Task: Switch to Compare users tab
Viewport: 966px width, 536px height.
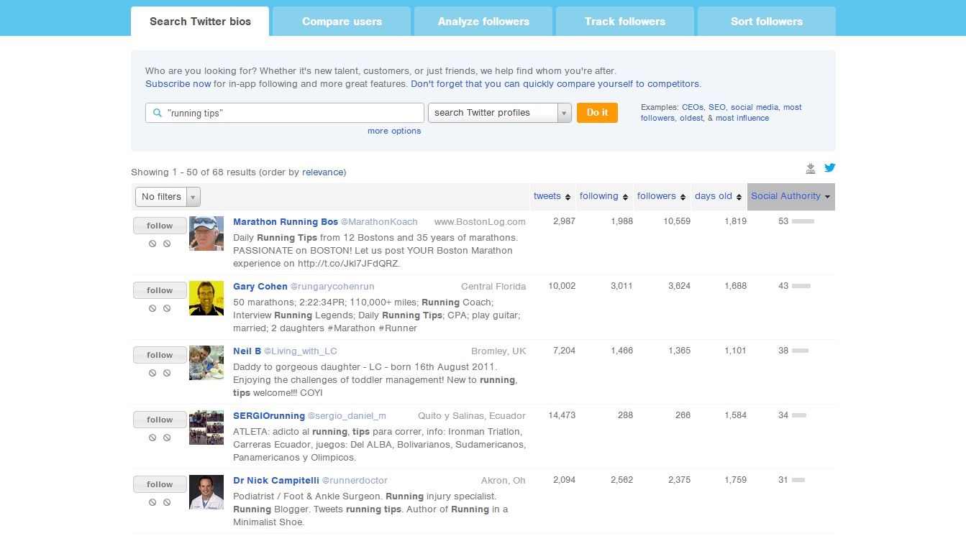Action: point(342,22)
